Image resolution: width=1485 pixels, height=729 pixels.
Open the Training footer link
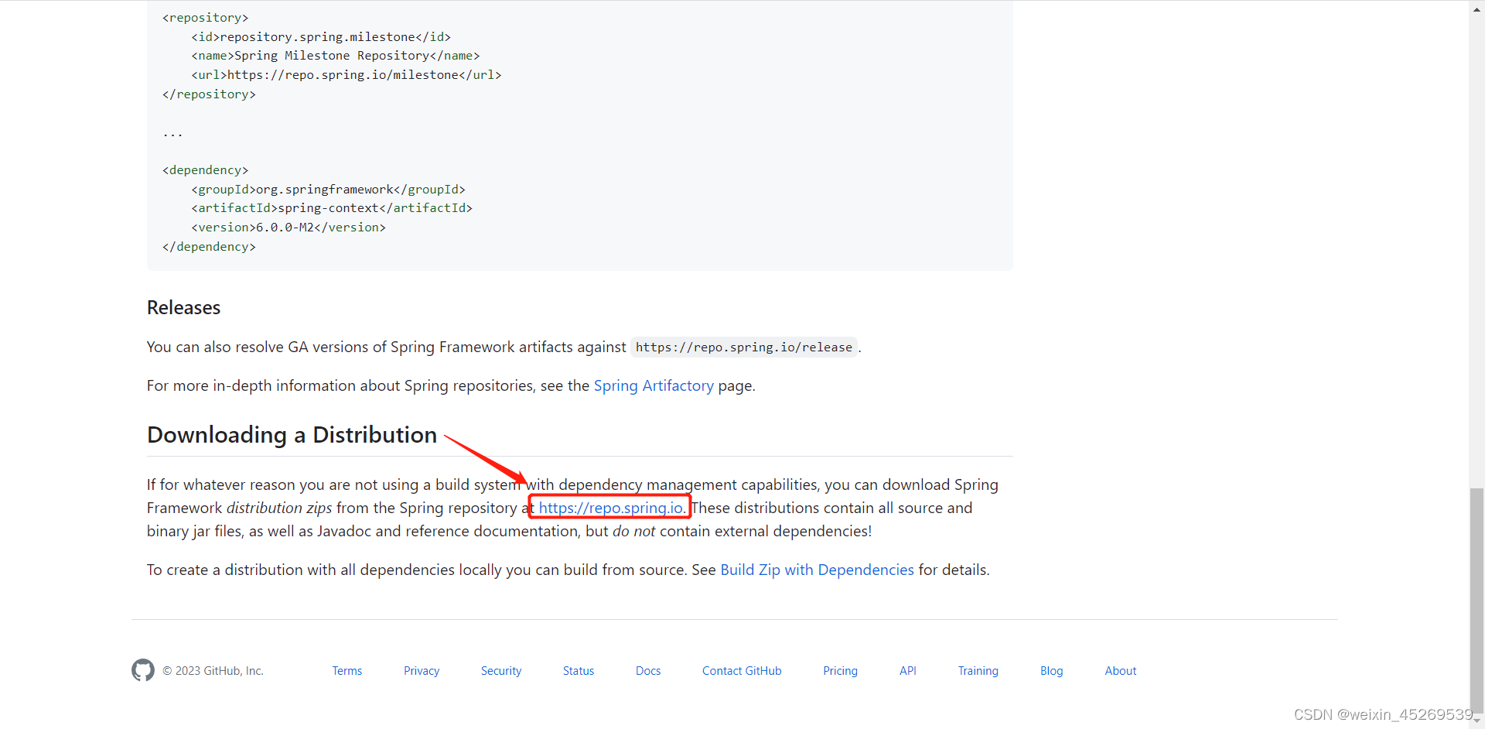tap(978, 671)
